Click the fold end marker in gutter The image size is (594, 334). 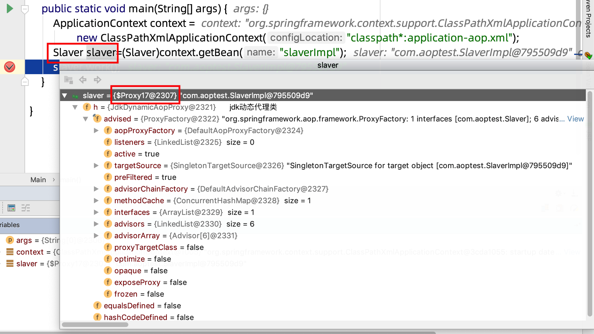click(25, 82)
